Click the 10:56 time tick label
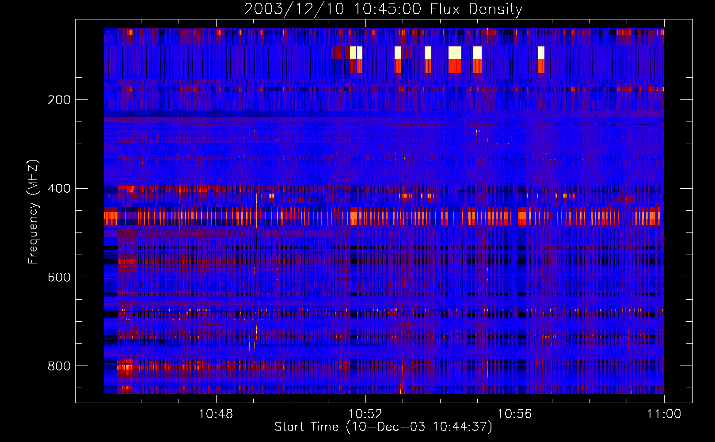715x442 pixels. (x=514, y=414)
